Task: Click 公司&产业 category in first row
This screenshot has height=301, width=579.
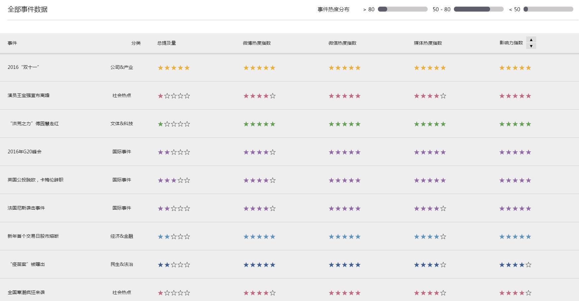Action: tap(122, 67)
